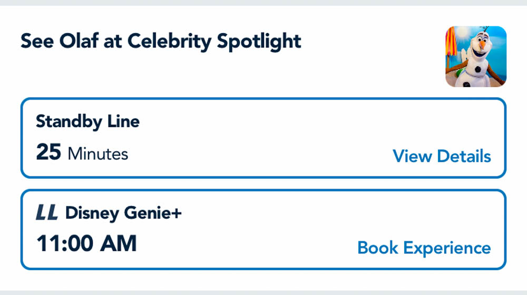Click Celebrity Spotlight in the heading
Image resolution: width=527 pixels, height=295 pixels.
pos(214,41)
